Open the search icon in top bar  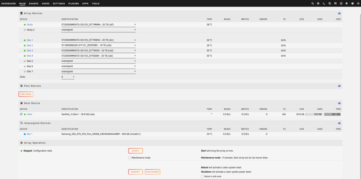click(x=312, y=4)
